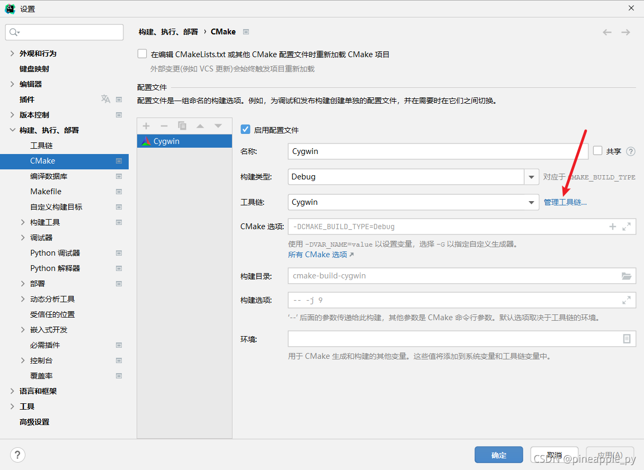Open help with the question mark button
Screen dimensions: 644x470
17,455
